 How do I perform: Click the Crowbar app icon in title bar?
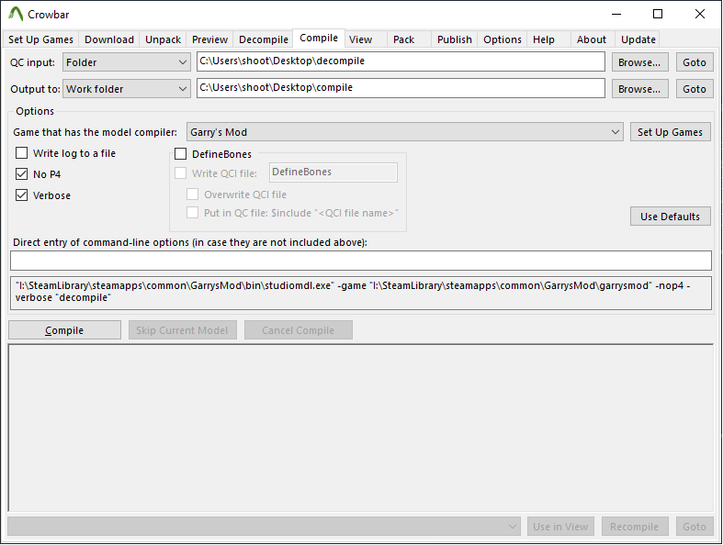pyautogui.click(x=16, y=15)
